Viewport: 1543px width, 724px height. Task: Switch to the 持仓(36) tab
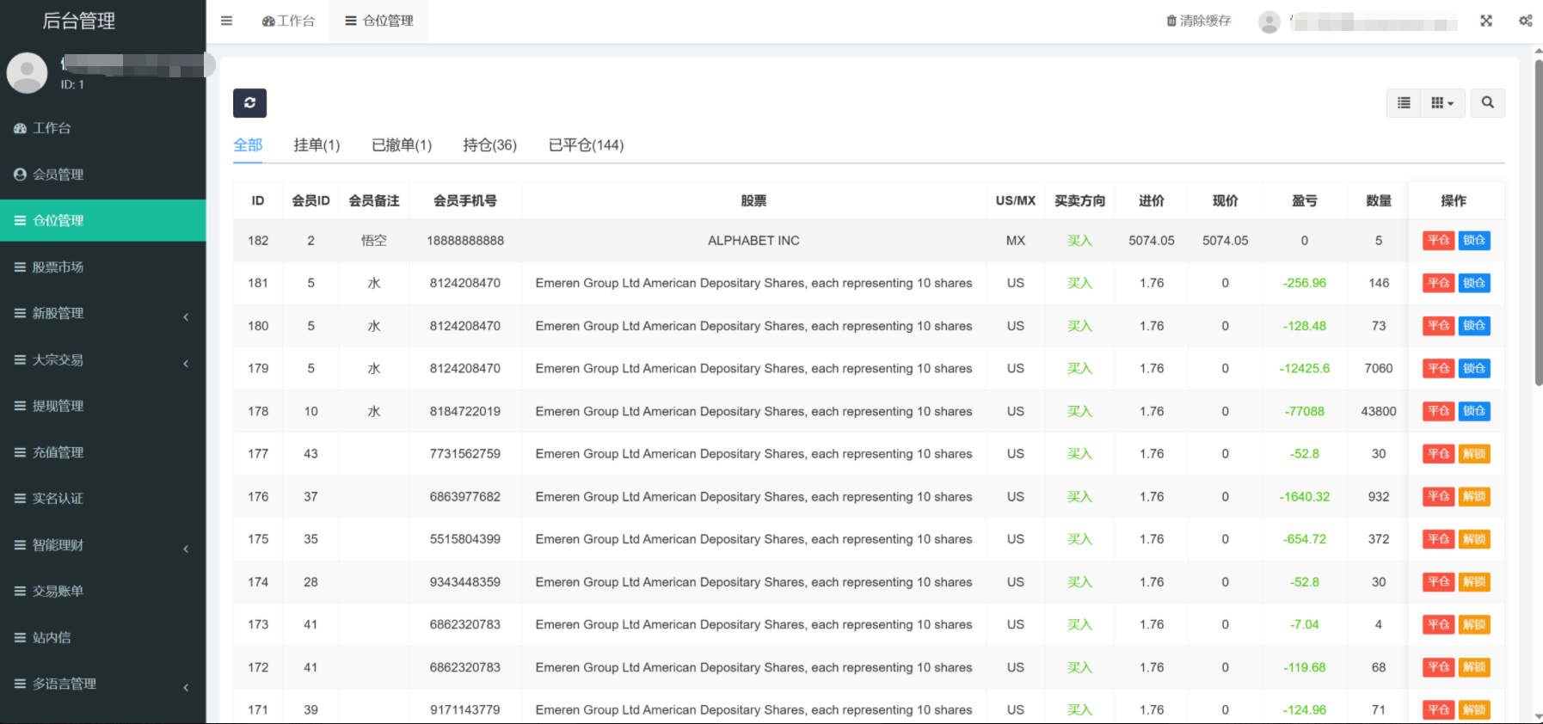coord(489,145)
